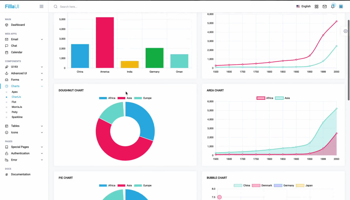Open the user profile avatar
Image resolution: width=350 pixels, height=200 pixels.
point(341,7)
